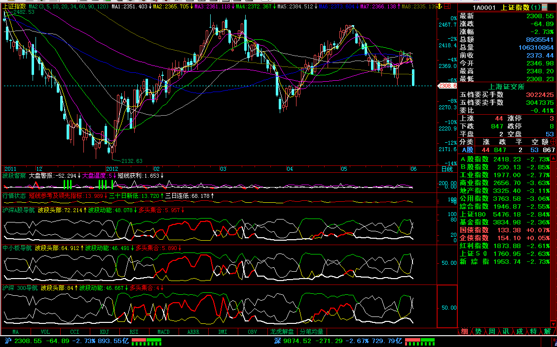
Task: Click the 势 trend icon at bottom right
Action: tap(478, 331)
